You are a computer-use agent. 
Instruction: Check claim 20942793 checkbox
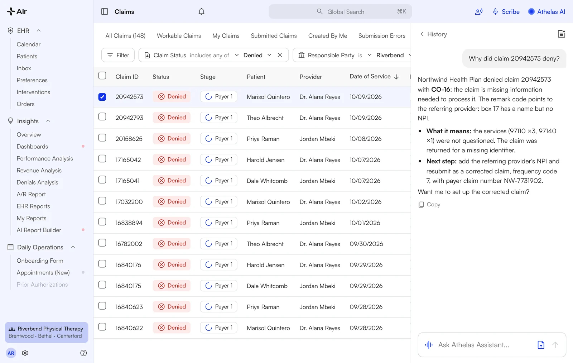pyautogui.click(x=102, y=117)
